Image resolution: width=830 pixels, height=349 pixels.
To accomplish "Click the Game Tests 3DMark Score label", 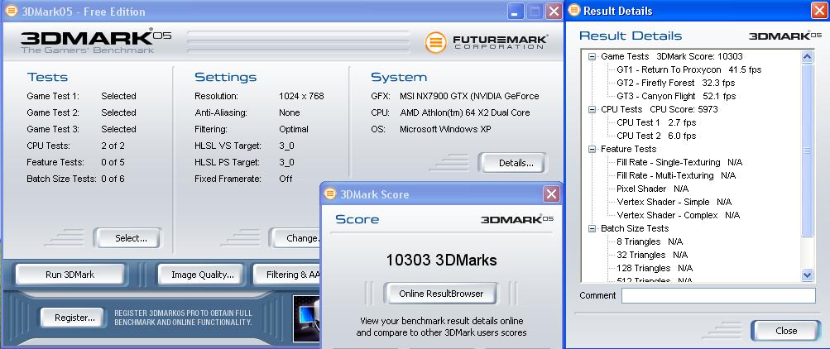I will (671, 56).
